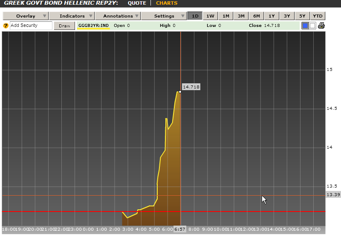This screenshot has height=235, width=341.
Task: Select the 1Y time range
Action: pos(272,16)
